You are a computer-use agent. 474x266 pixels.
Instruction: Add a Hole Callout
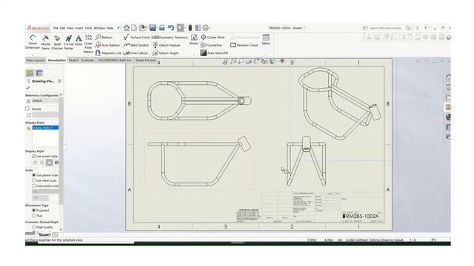pyautogui.click(x=136, y=53)
